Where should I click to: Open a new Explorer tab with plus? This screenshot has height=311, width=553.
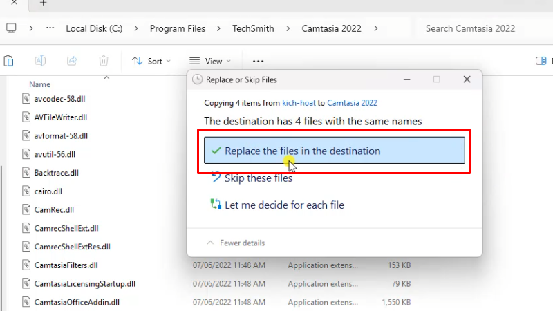[43, 3]
